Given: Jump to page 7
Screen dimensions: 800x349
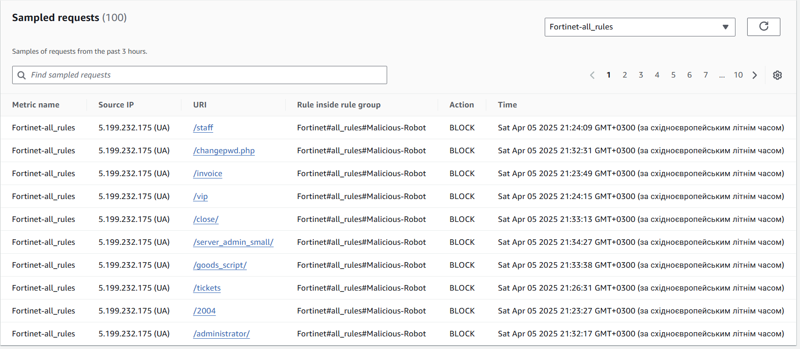Looking at the screenshot, I should point(706,75).
